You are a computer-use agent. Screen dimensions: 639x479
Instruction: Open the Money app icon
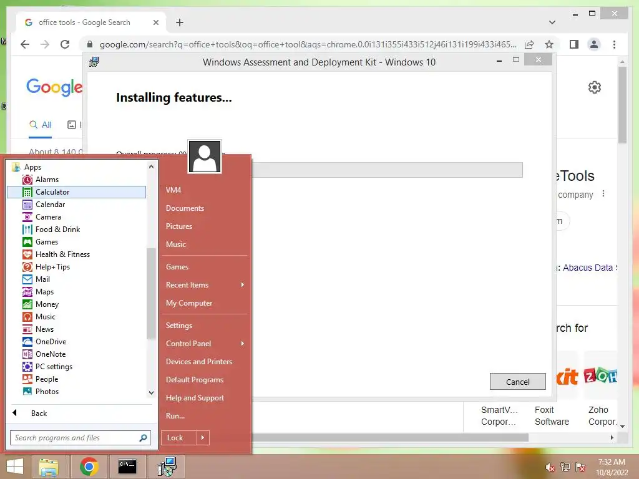point(27,304)
